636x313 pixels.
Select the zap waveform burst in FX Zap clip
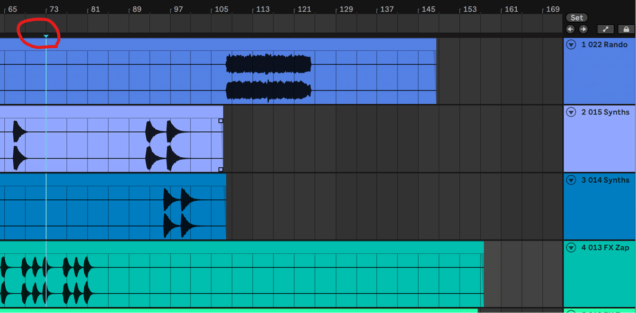click(47, 280)
